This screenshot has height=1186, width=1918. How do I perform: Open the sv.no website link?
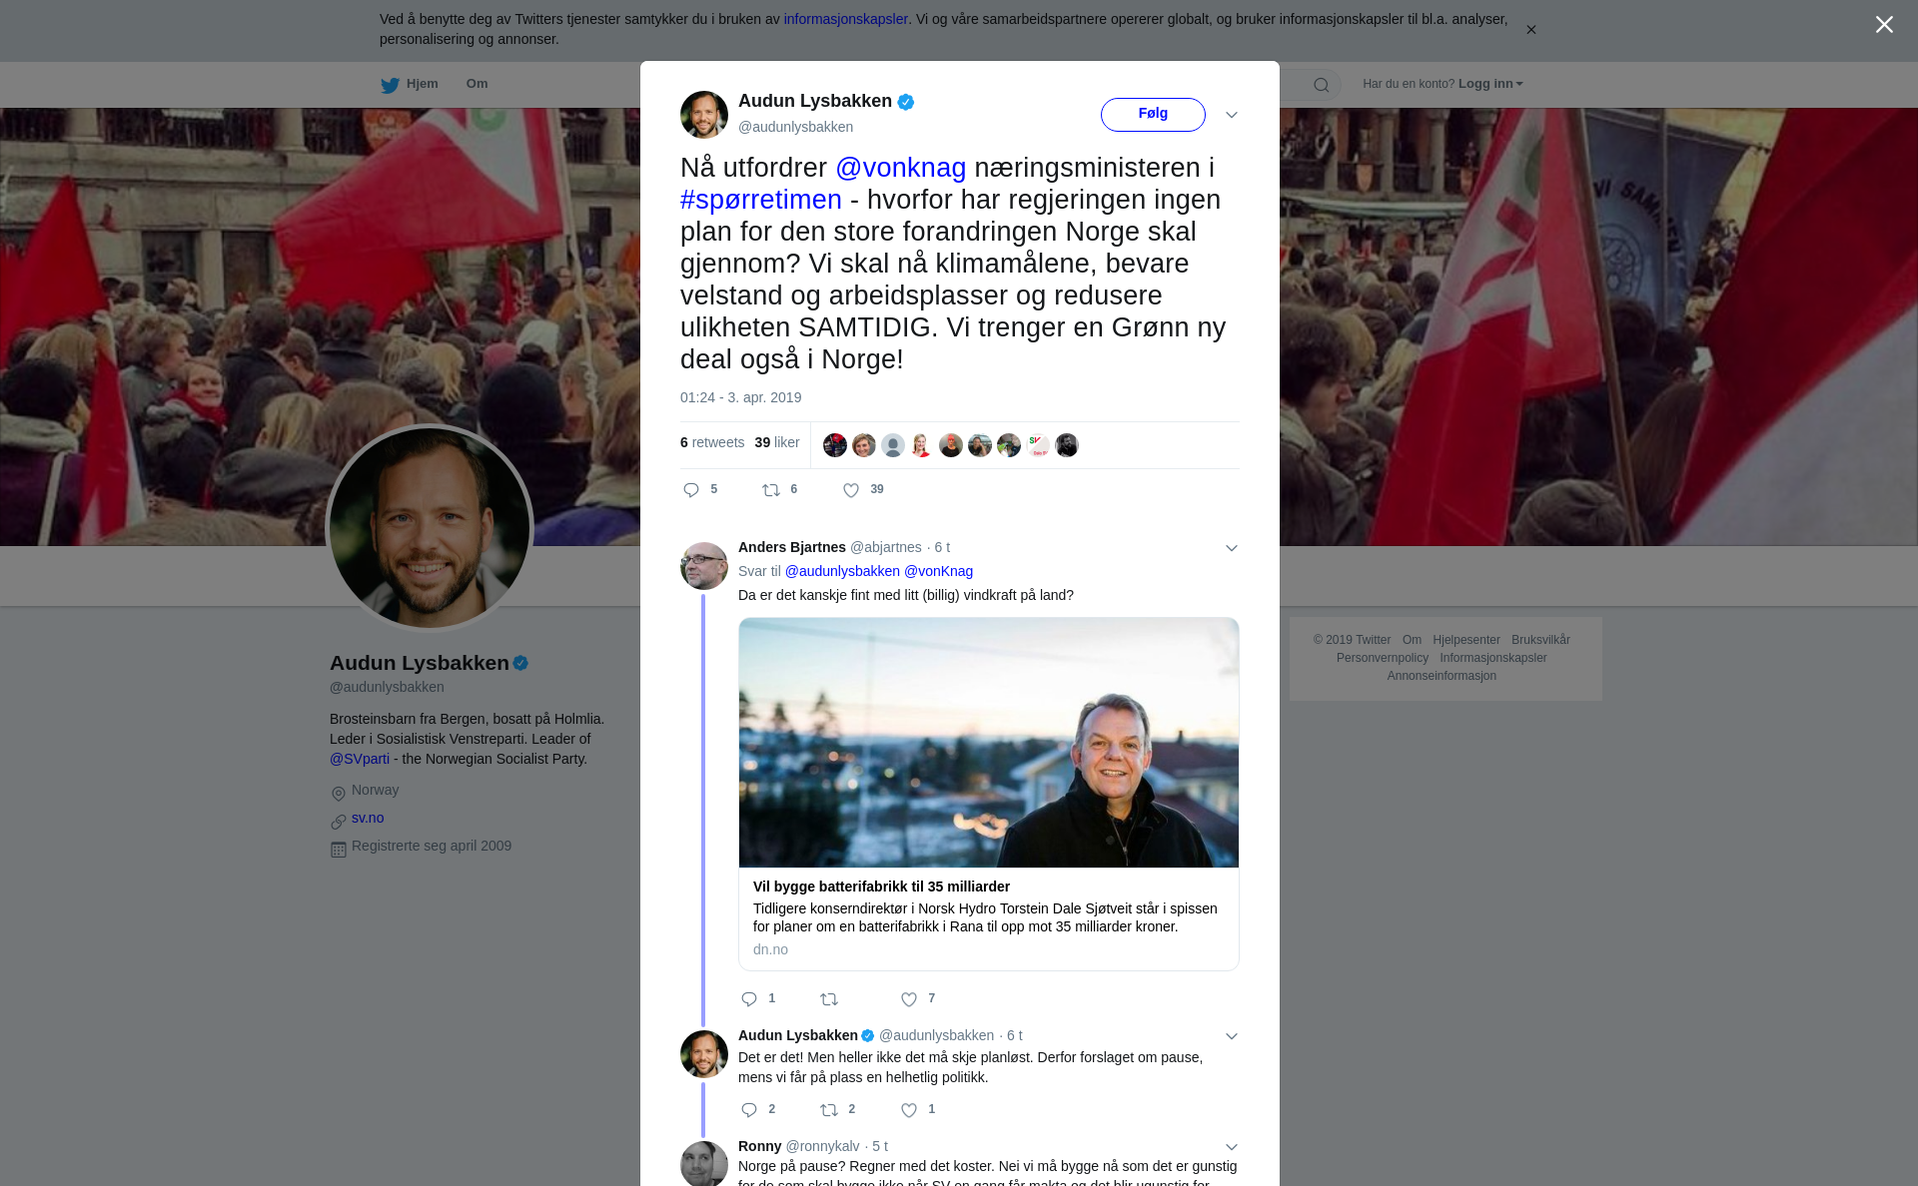[x=368, y=818]
